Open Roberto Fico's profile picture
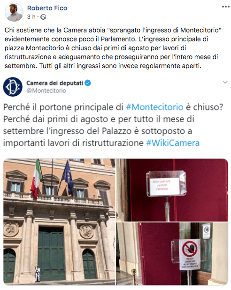Image resolution: width=231 pixels, height=290 pixels. [x=14, y=12]
